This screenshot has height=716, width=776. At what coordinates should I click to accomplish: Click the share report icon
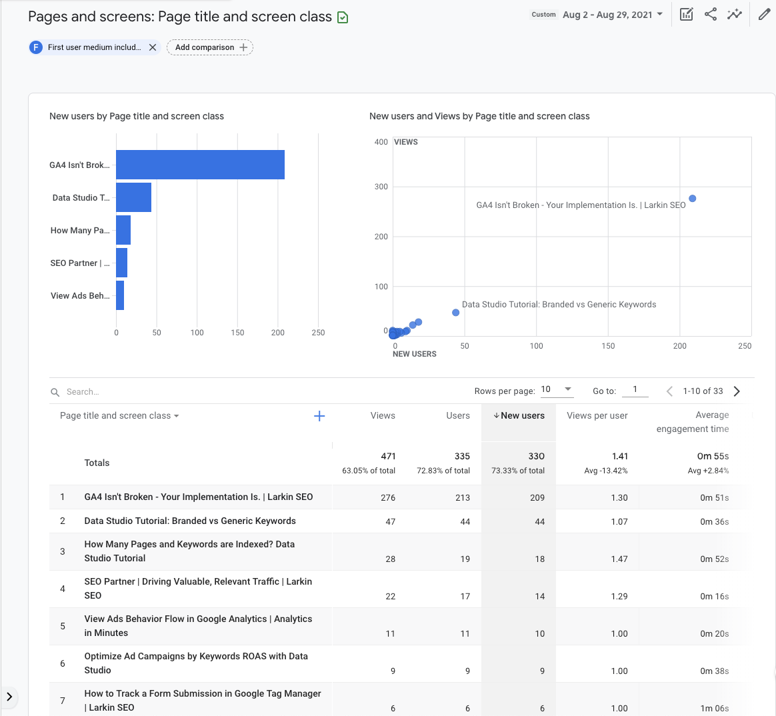(x=711, y=14)
